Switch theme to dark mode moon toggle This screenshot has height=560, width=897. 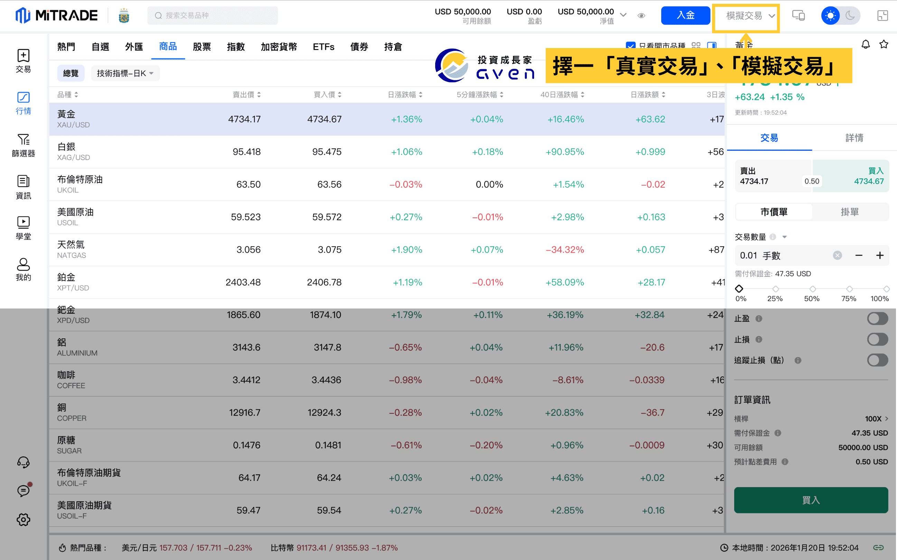850,15
